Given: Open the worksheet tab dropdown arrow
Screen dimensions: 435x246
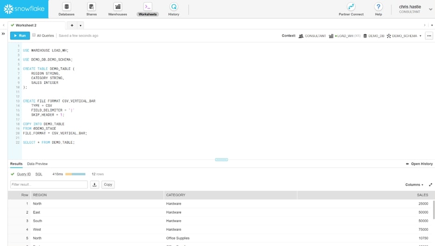Looking at the screenshot, I should click(81, 25).
